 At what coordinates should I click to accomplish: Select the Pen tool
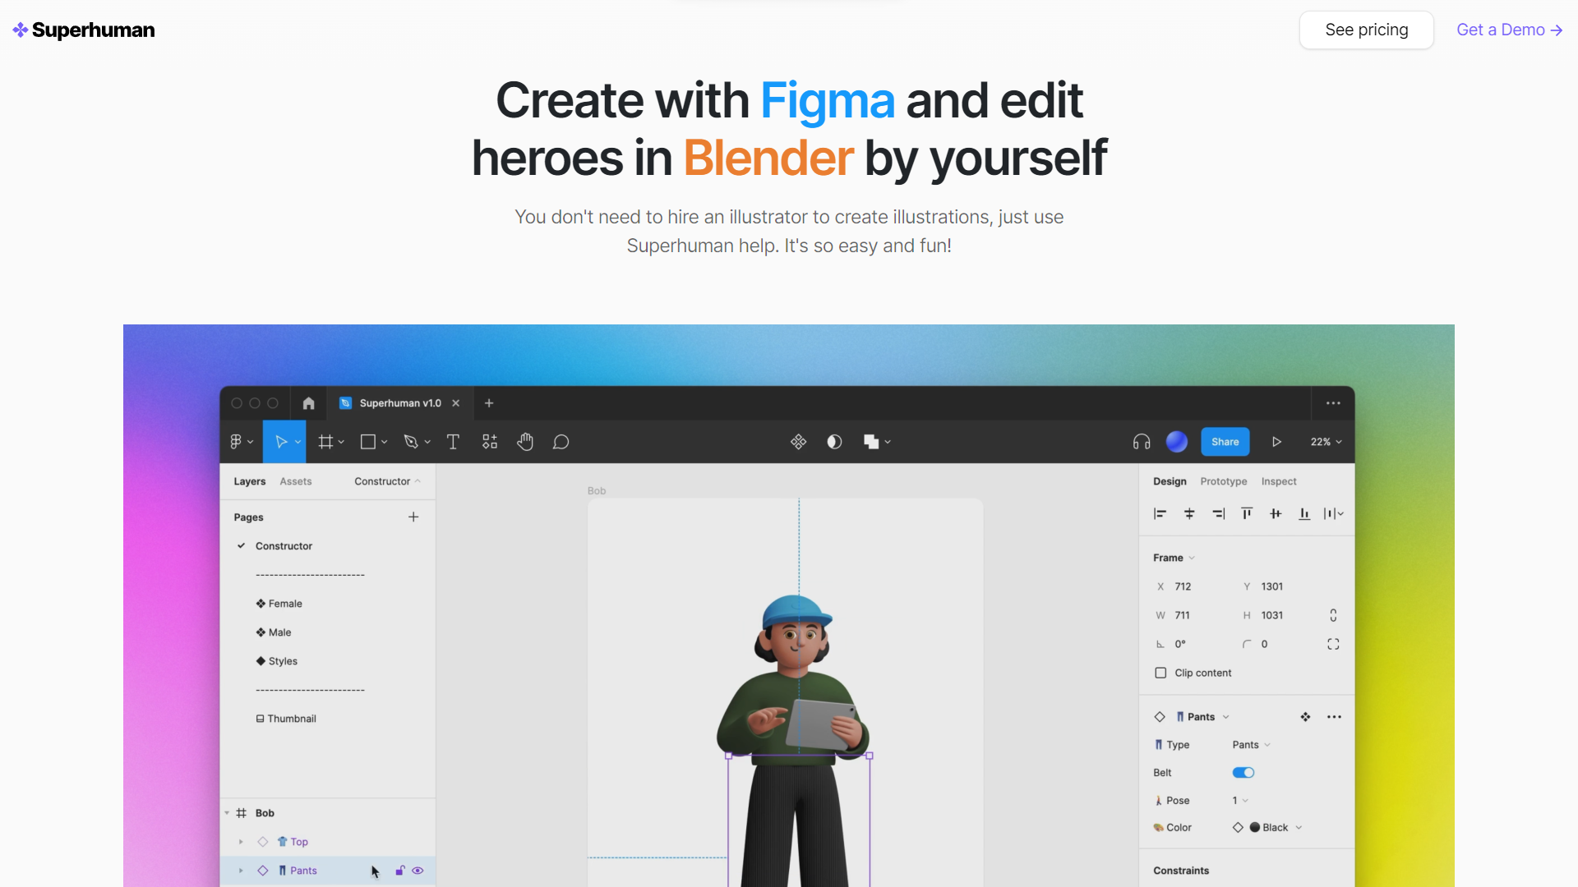tap(411, 442)
